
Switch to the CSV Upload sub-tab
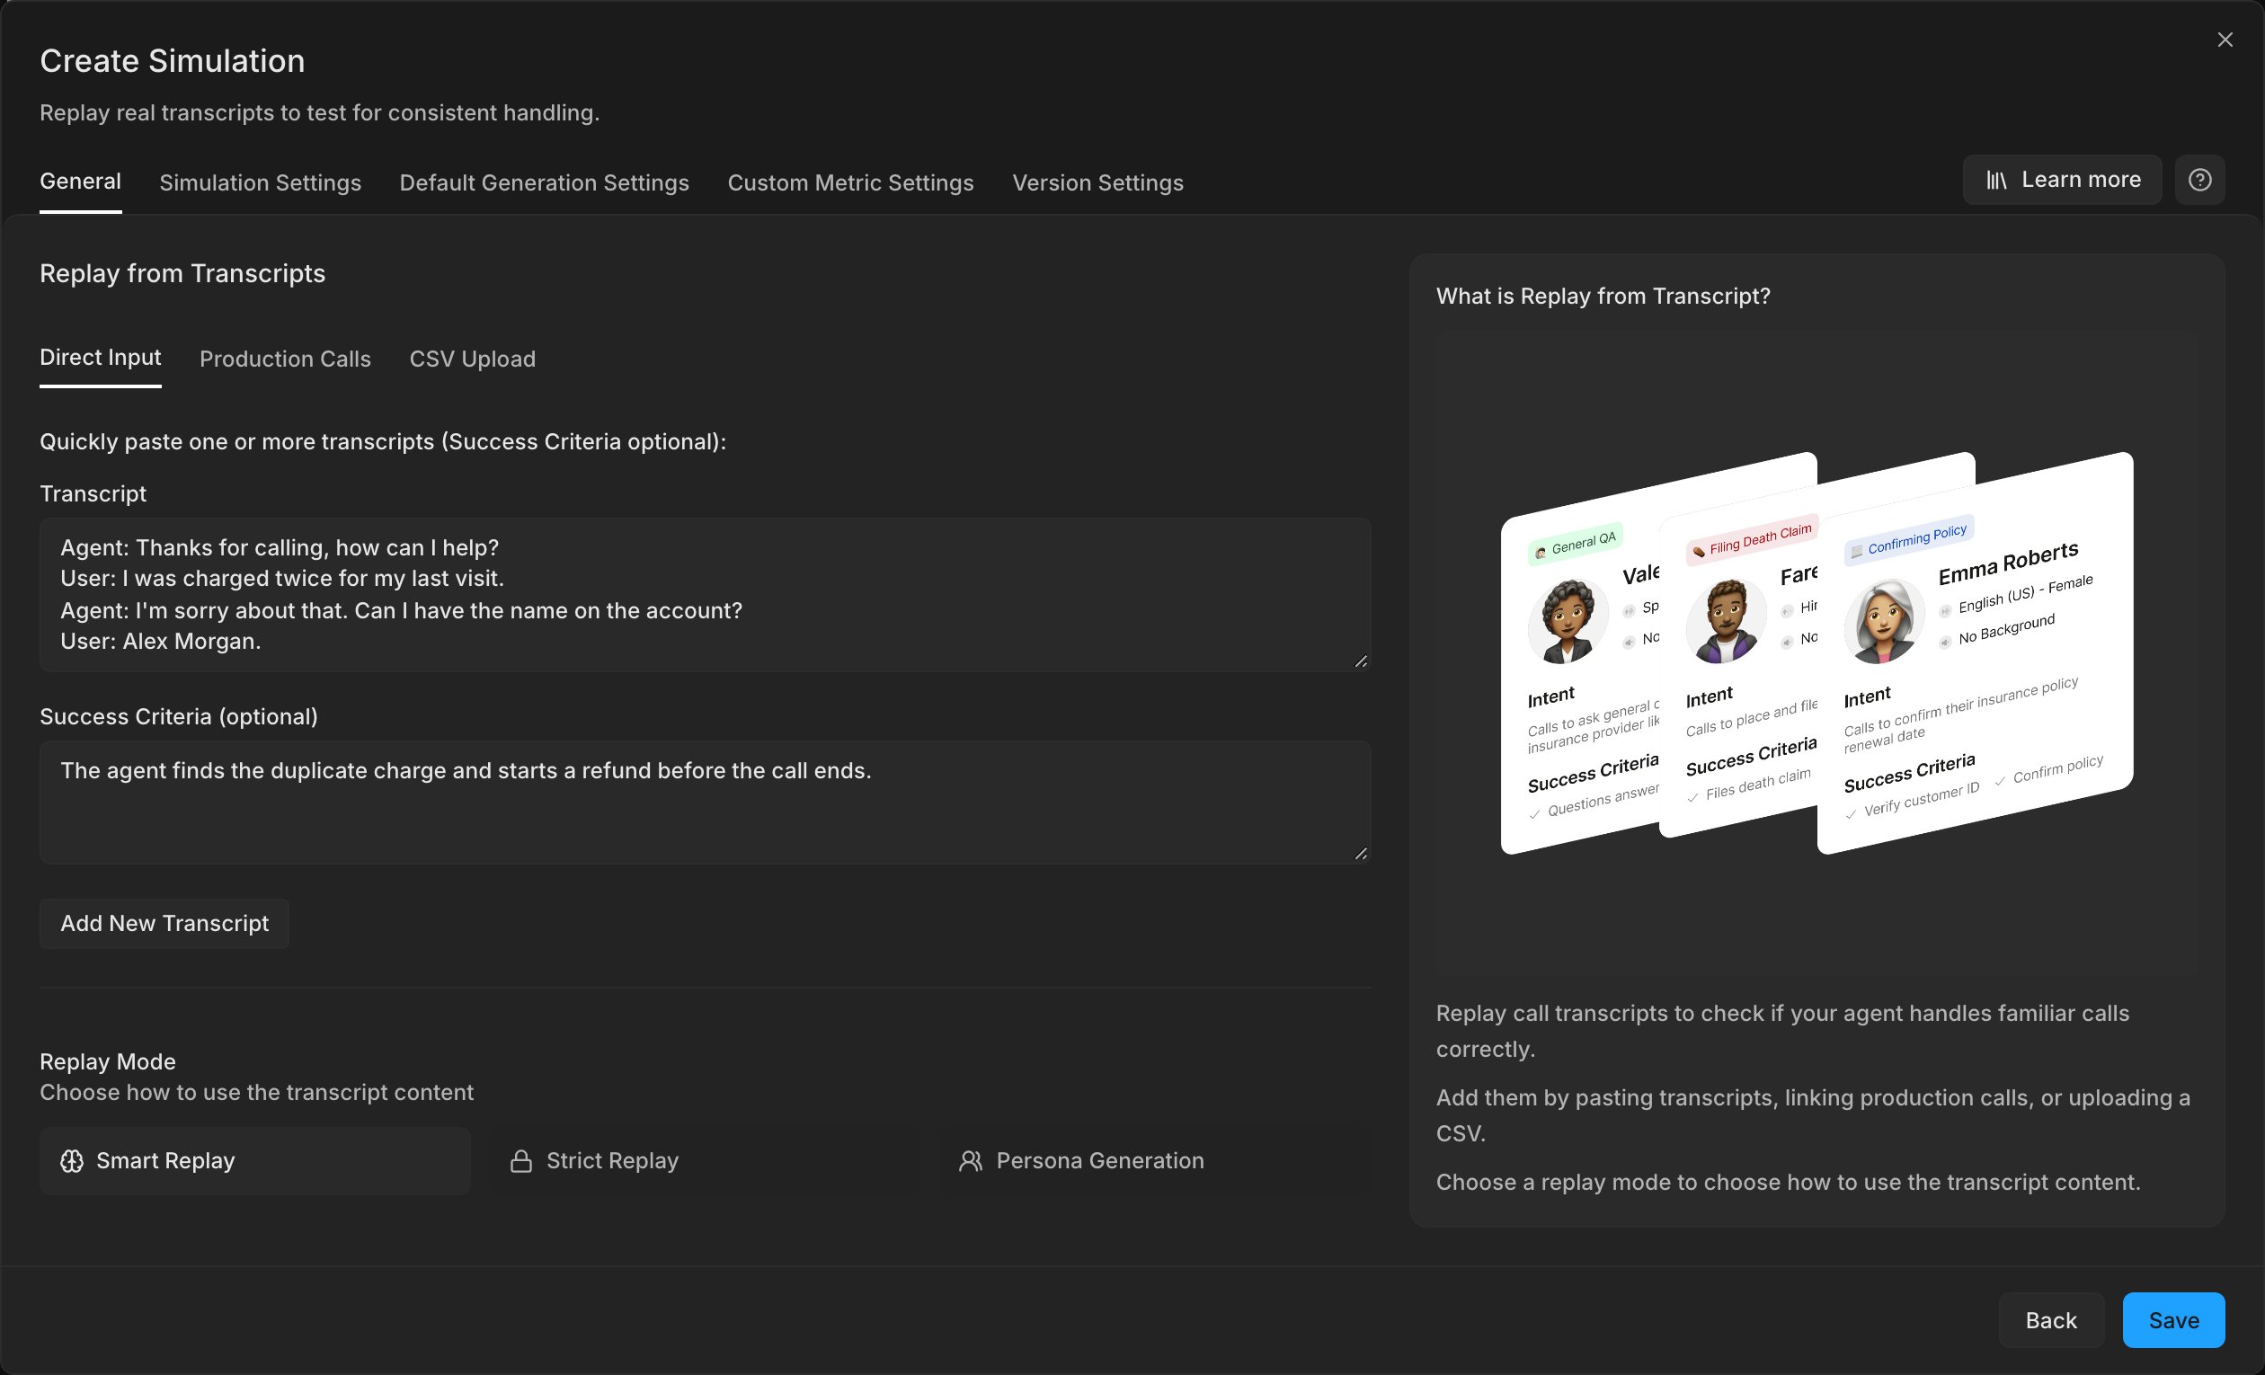[473, 359]
